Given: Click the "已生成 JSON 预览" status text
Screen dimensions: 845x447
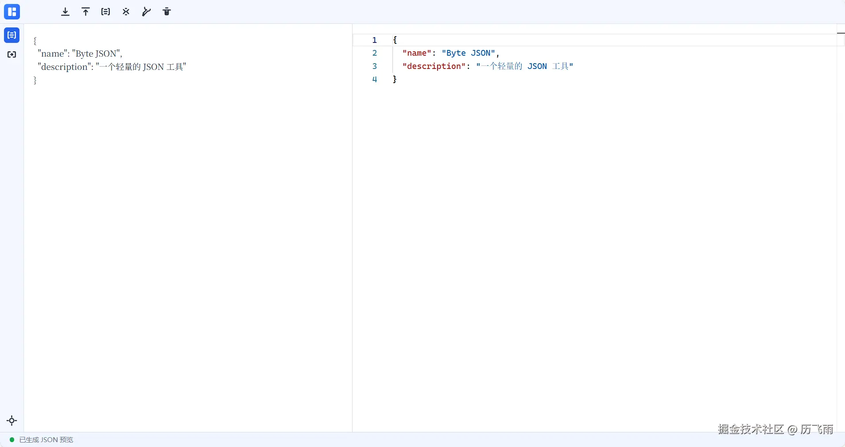Looking at the screenshot, I should point(46,440).
